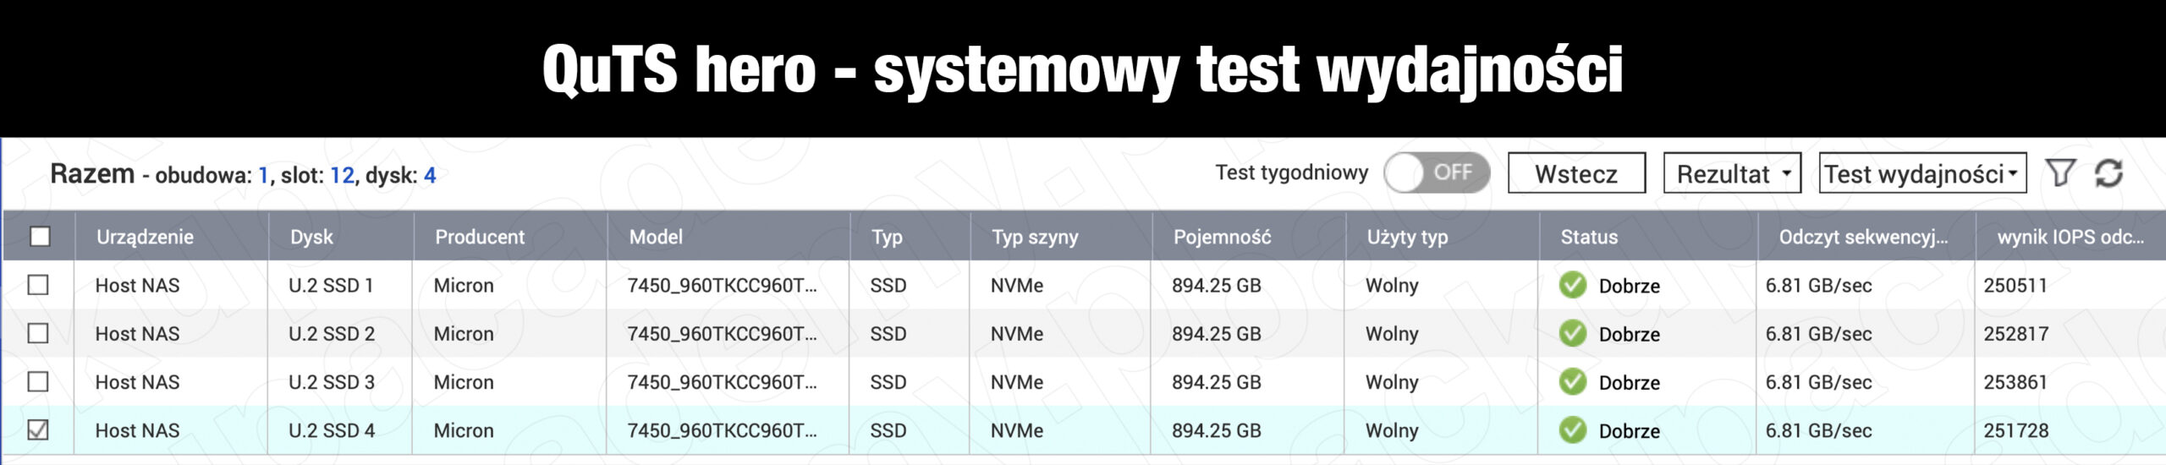Uncheck the U.2 SSD 4 row checkbox
The width and height of the screenshot is (2166, 465).
coord(38,429)
